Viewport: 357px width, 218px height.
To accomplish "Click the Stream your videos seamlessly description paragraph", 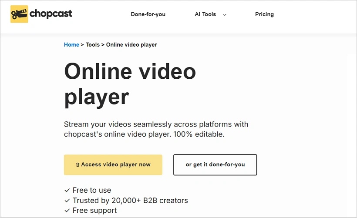I will (156, 129).
